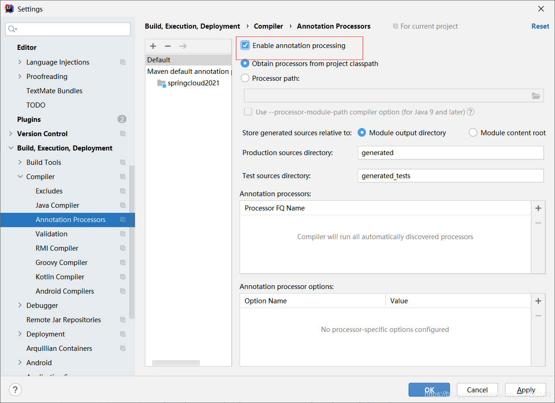Click the Cancel button

pyautogui.click(x=477, y=390)
